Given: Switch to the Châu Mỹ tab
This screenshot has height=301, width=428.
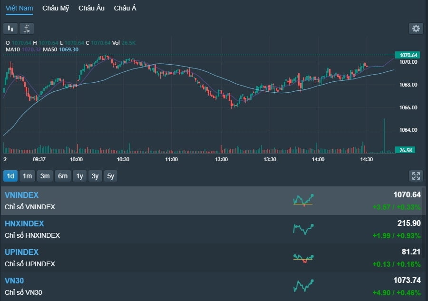Looking at the screenshot, I should point(56,8).
